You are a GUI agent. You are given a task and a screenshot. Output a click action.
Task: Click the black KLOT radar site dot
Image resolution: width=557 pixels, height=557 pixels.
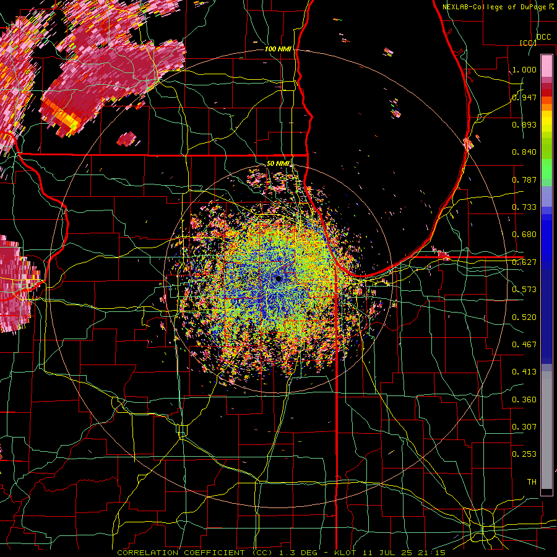[278, 279]
